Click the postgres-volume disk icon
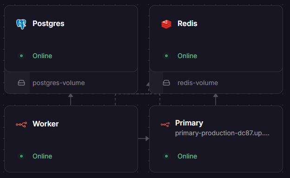 point(21,83)
